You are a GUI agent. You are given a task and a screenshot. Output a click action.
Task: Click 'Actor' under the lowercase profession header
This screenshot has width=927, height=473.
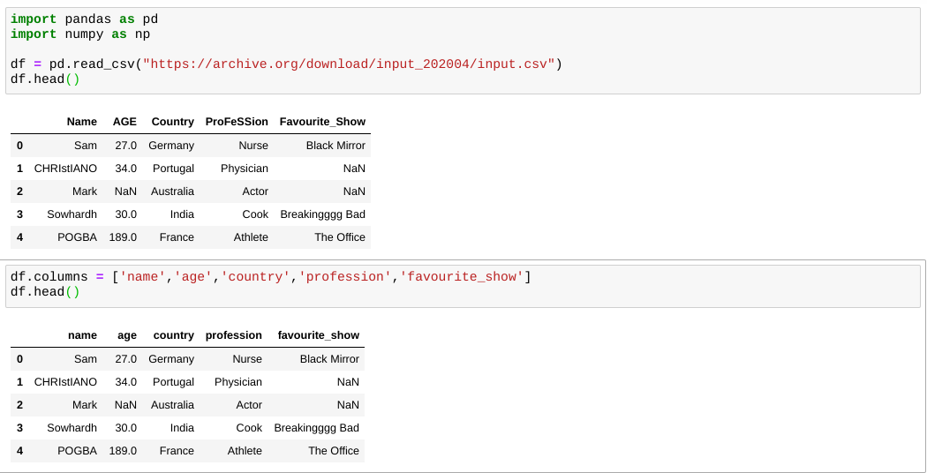tap(249, 405)
